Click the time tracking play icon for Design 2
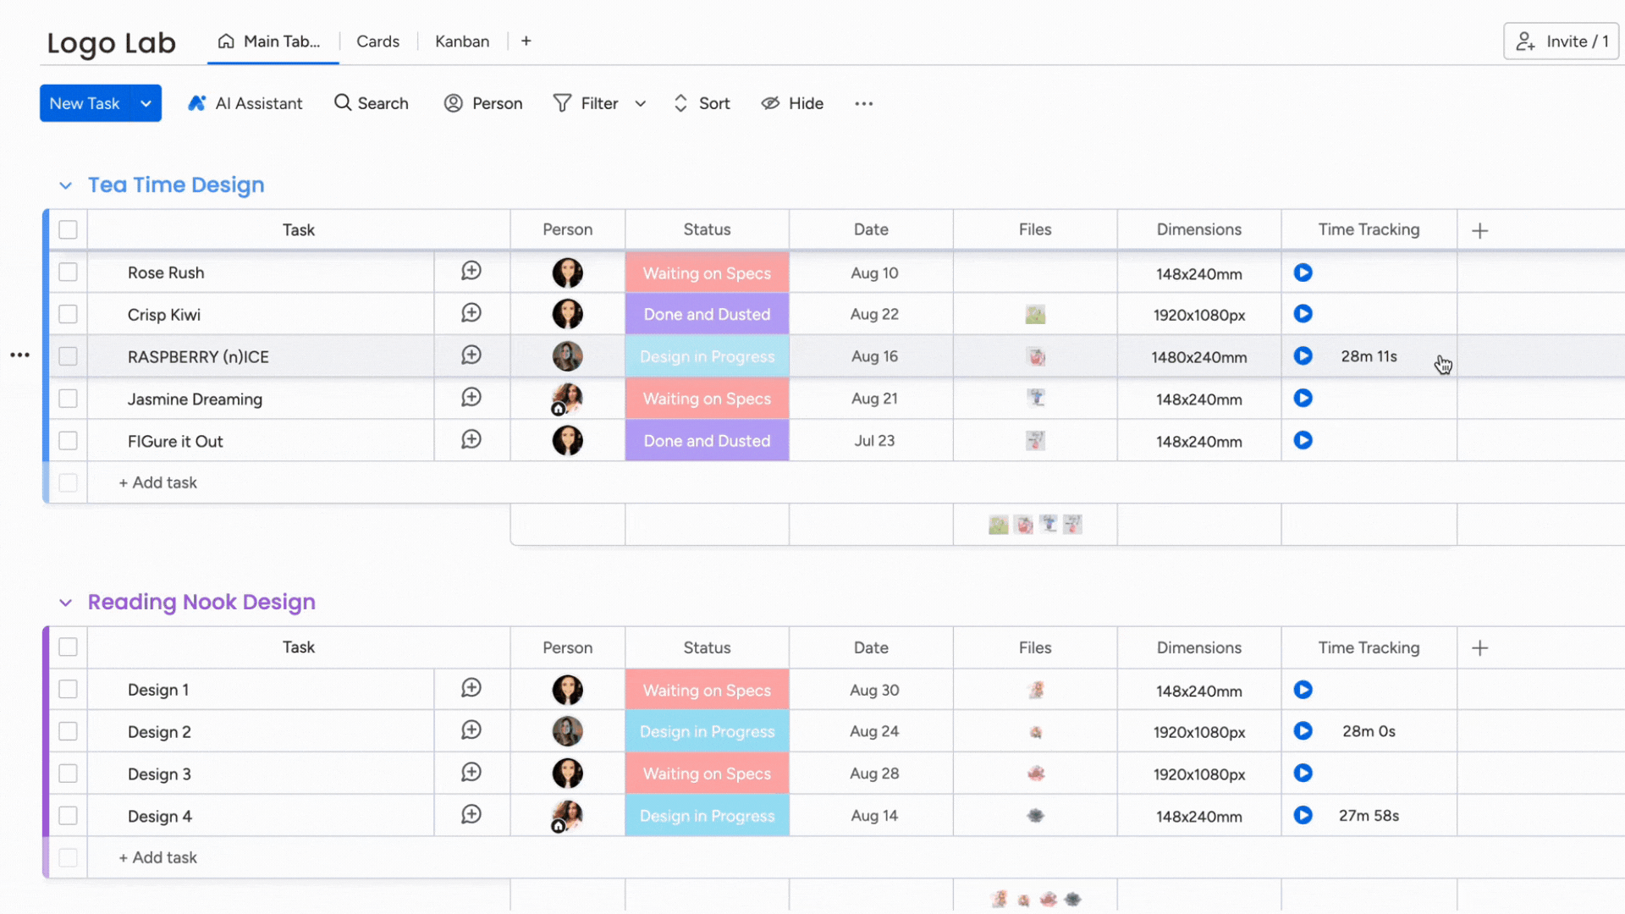 [x=1303, y=731]
